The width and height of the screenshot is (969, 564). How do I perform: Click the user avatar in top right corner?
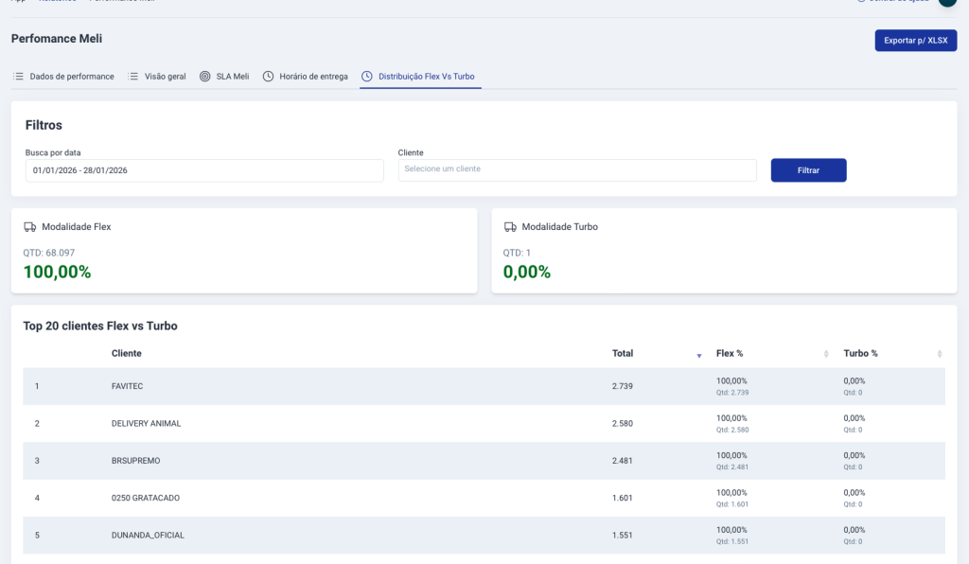[947, 2]
